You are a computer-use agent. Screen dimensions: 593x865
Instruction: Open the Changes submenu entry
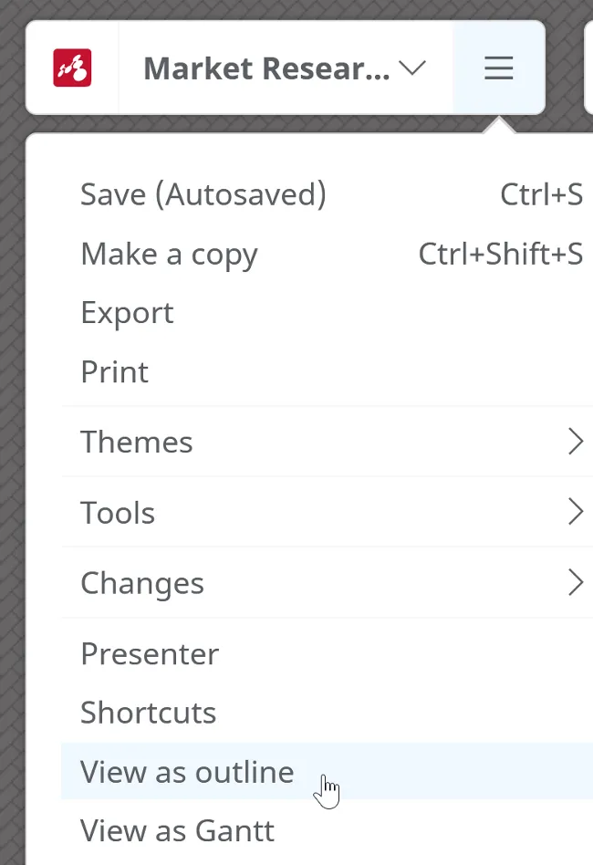tap(142, 583)
